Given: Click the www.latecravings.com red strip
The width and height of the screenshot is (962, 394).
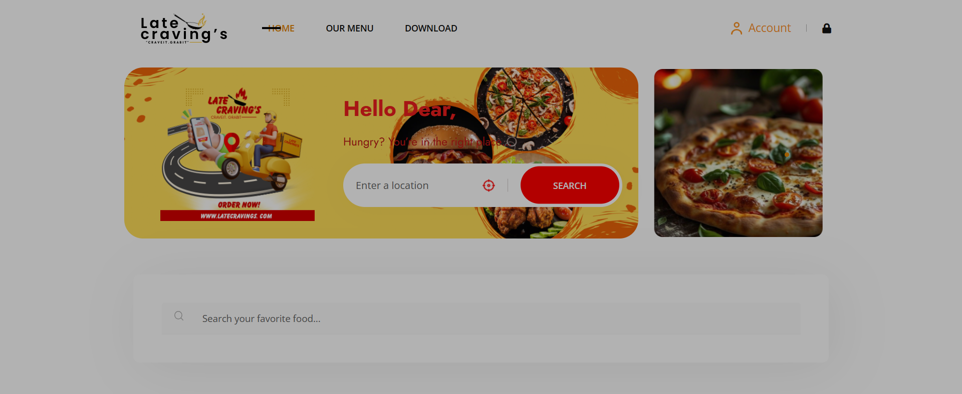Looking at the screenshot, I should pyautogui.click(x=237, y=216).
